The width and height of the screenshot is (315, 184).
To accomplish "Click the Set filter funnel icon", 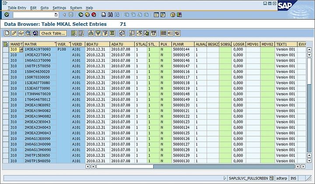I will [105, 33].
